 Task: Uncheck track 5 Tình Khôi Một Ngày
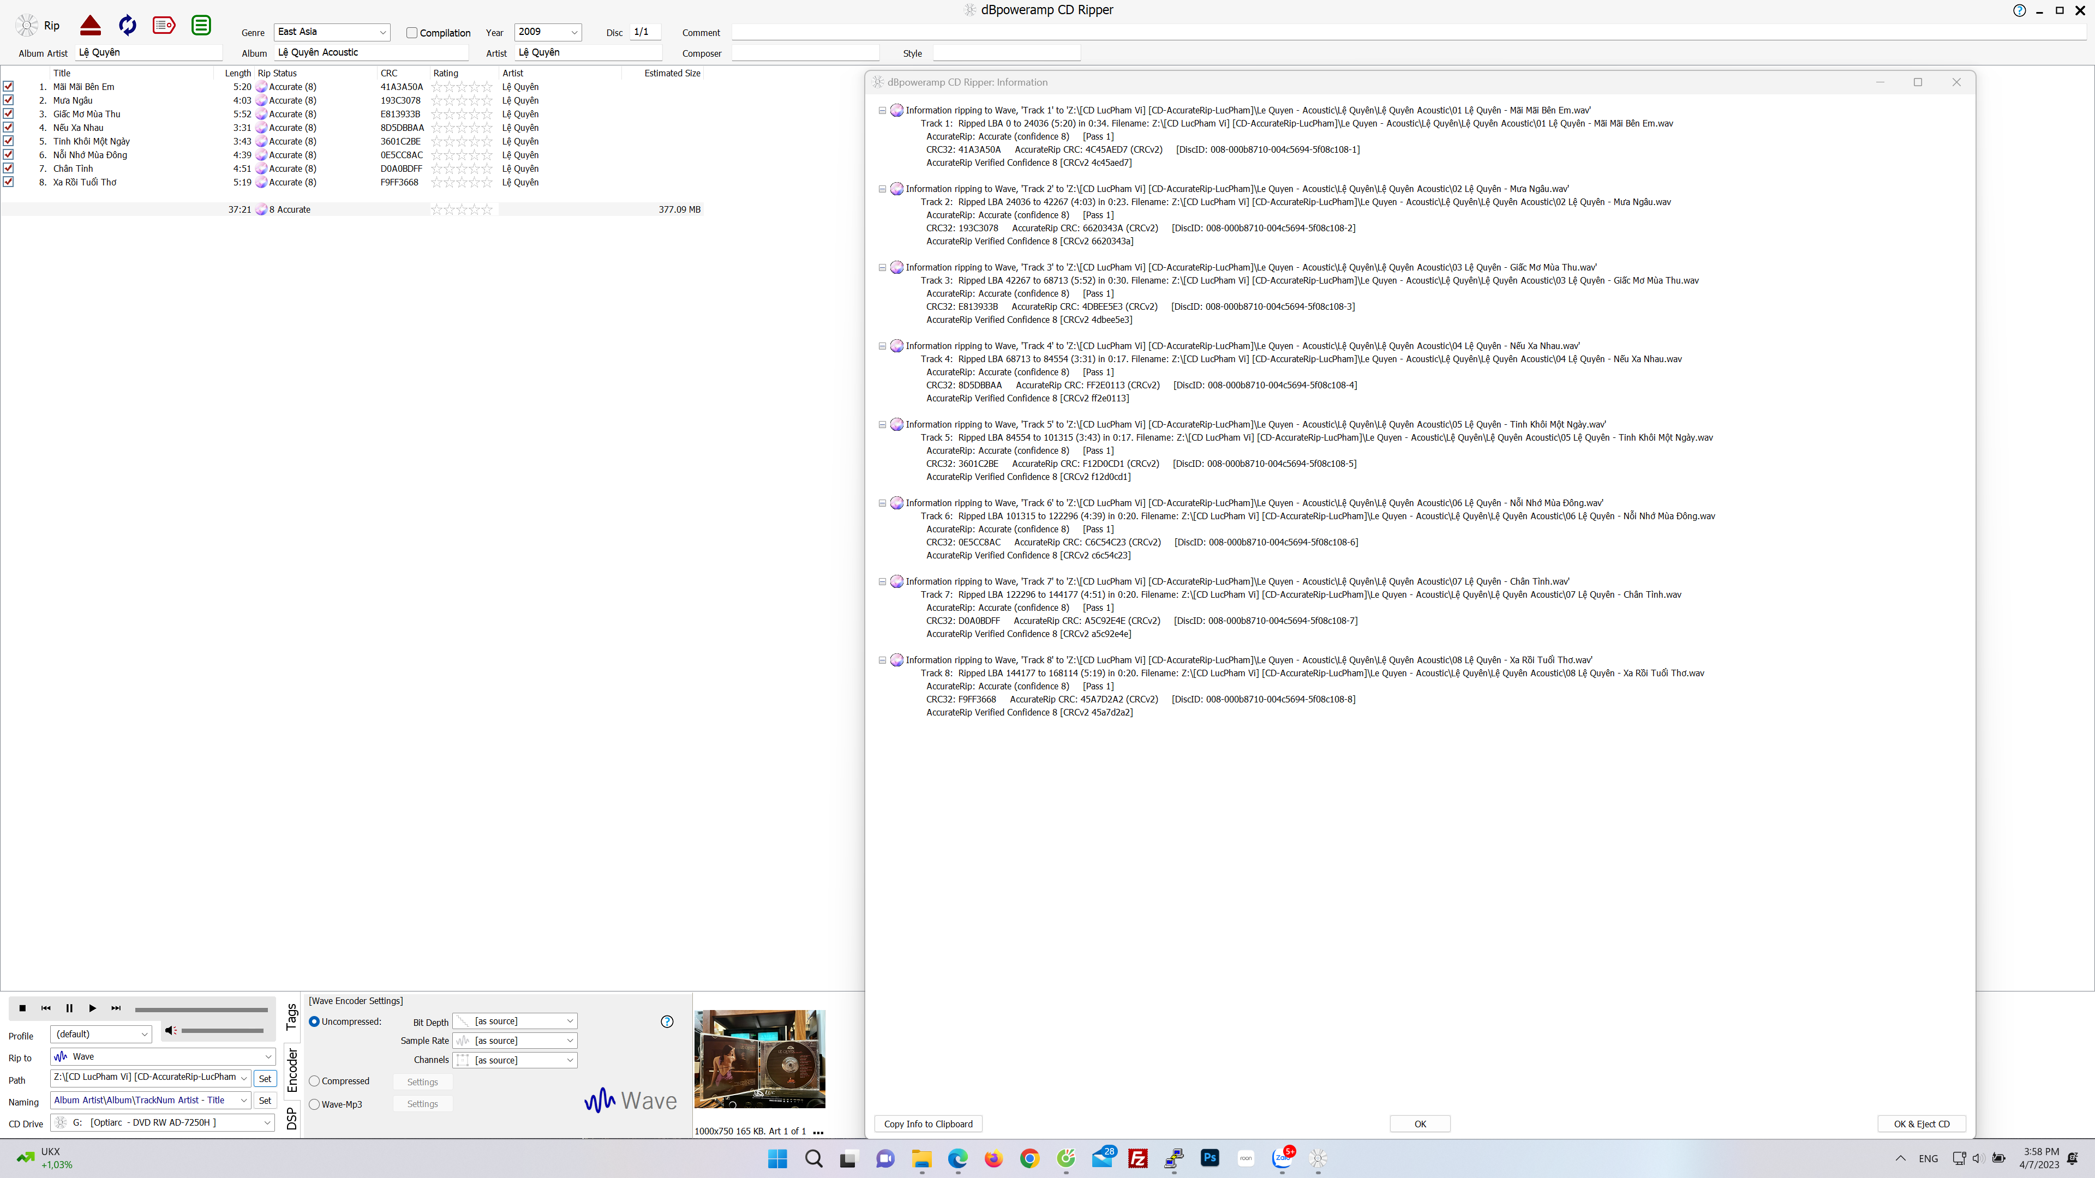point(8,141)
